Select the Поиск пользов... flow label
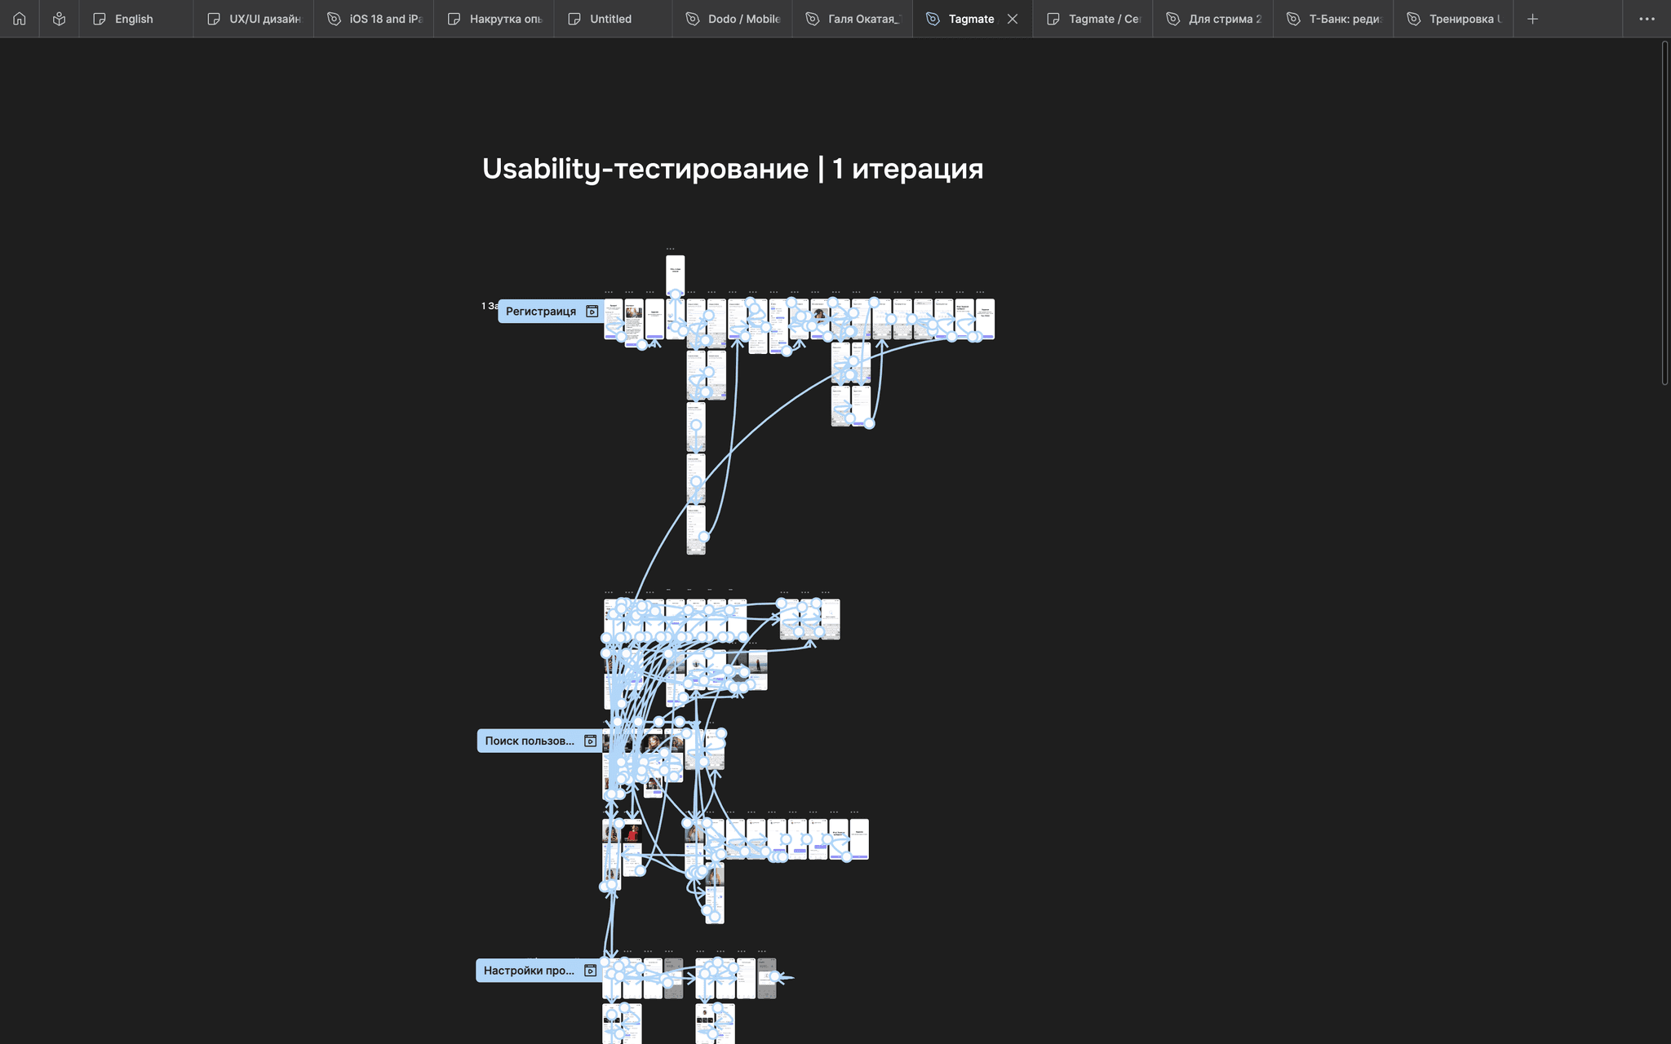 (x=529, y=741)
